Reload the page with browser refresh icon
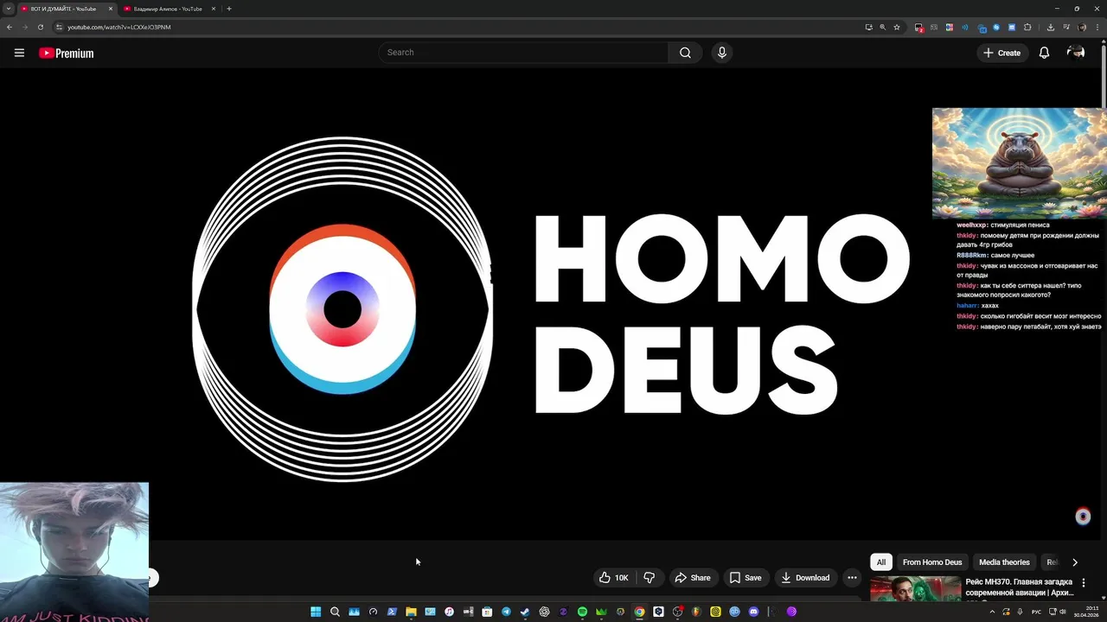Screen dimensions: 1107x622 click(40, 27)
